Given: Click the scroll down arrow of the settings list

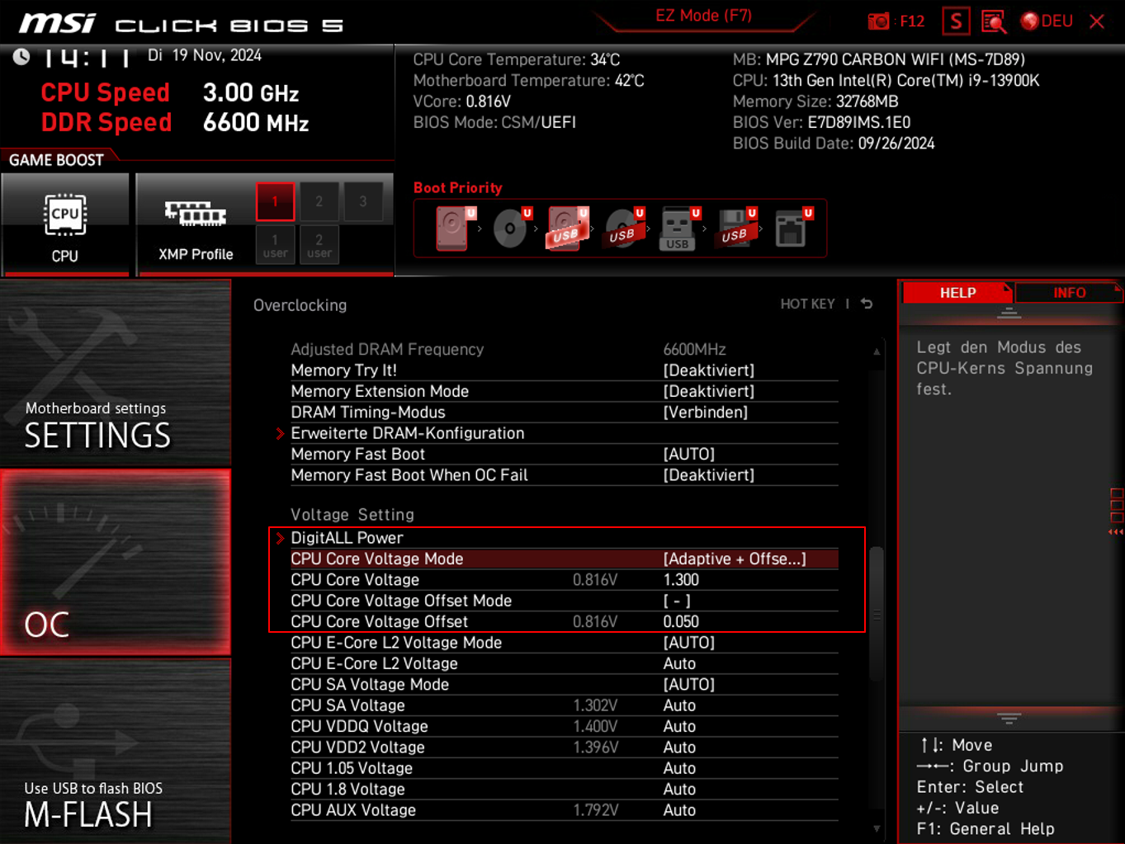Looking at the screenshot, I should (877, 828).
